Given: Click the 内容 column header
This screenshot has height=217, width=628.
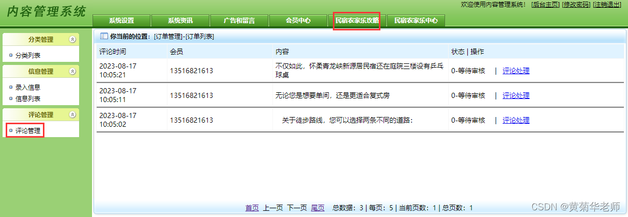Looking at the screenshot, I should [282, 52].
